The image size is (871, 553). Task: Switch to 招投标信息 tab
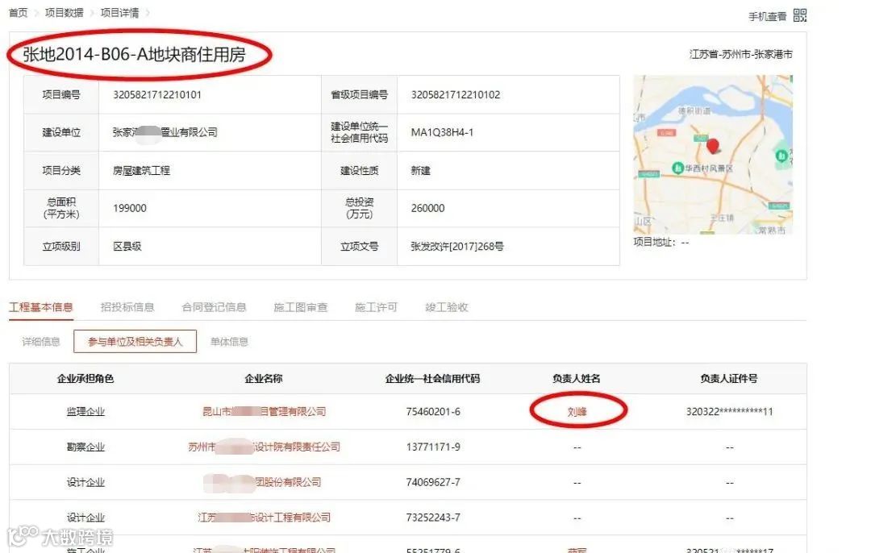(127, 307)
